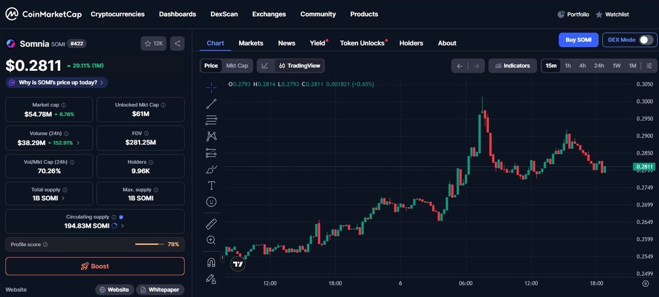Select the Fibonacci retracement tool
This screenshot has height=297, width=659.
pyautogui.click(x=211, y=120)
